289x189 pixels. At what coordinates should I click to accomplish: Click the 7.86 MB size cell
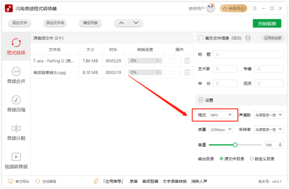click(90, 61)
